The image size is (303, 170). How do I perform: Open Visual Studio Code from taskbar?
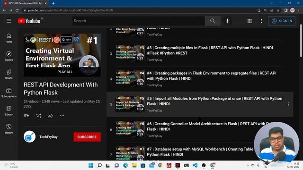[x=195, y=165]
